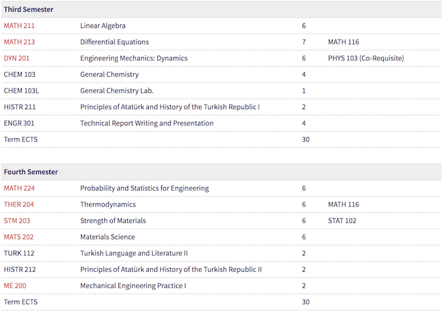Click the PHYS 103 (Co-Requisite) prerequisite text
443x312 pixels.
tap(366, 58)
